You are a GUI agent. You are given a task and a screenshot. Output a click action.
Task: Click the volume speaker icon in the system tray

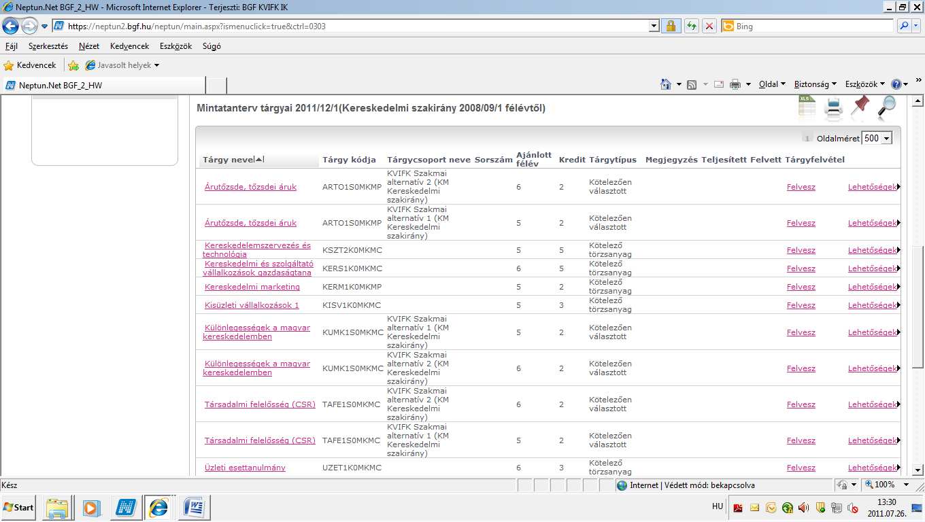803,507
